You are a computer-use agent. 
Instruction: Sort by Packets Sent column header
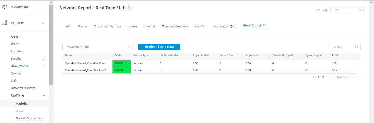point(227,55)
